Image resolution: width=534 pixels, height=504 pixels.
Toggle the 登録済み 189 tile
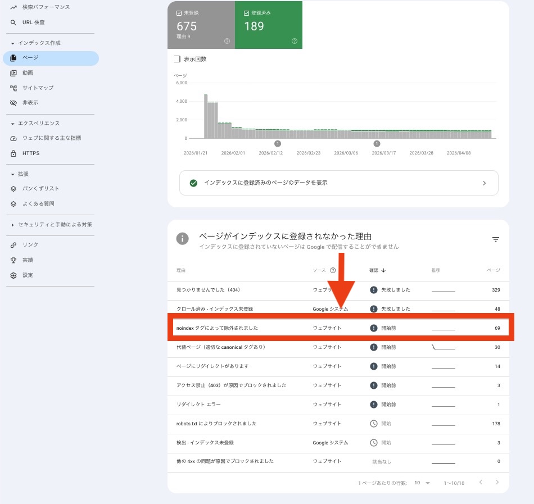coord(269,25)
